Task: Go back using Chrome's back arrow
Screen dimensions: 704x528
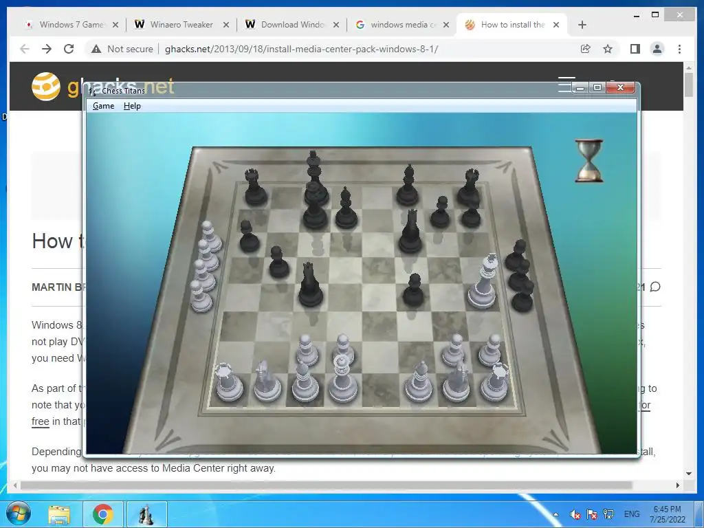Action: [25, 49]
